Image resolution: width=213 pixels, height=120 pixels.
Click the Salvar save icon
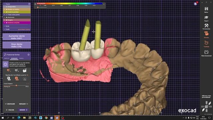tap(206, 9)
